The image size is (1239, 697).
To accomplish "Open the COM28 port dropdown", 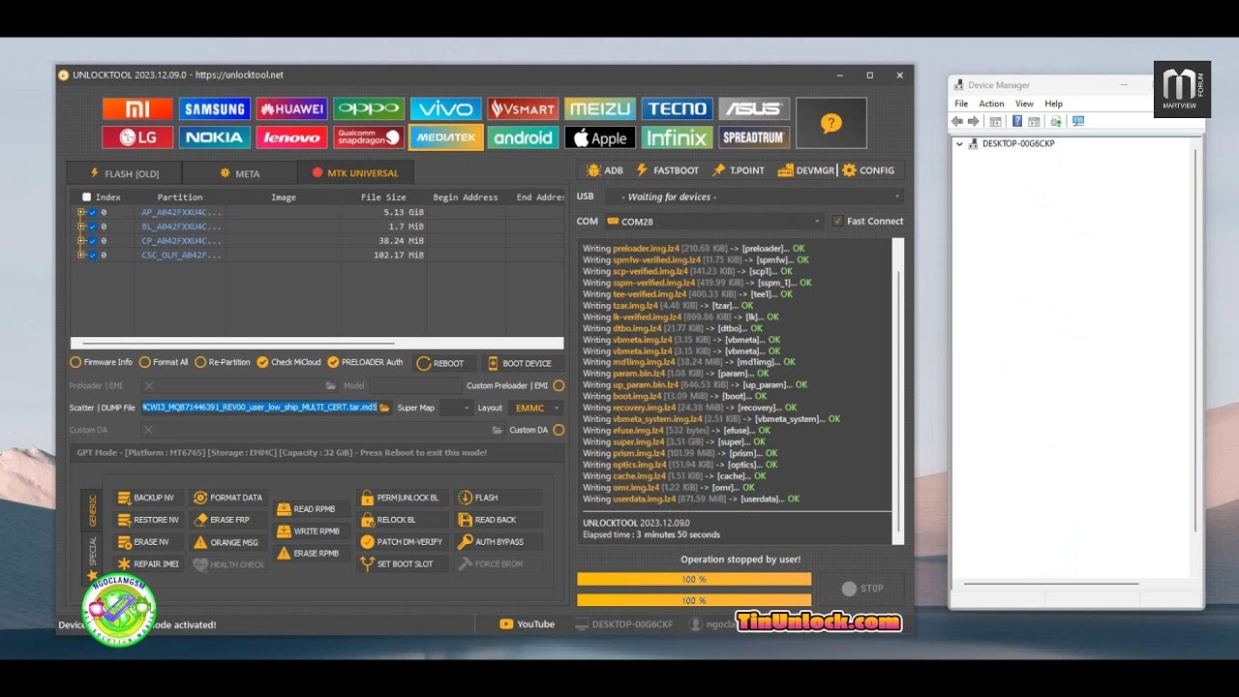I will tap(714, 222).
